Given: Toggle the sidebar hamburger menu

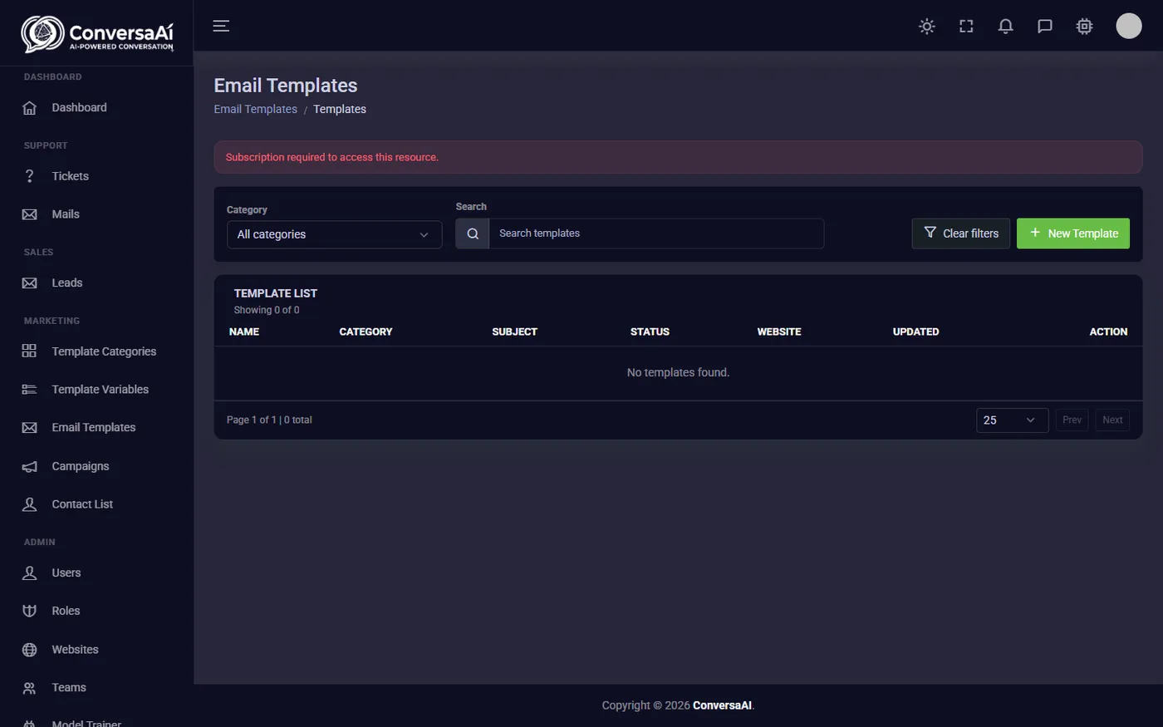Looking at the screenshot, I should point(221,26).
